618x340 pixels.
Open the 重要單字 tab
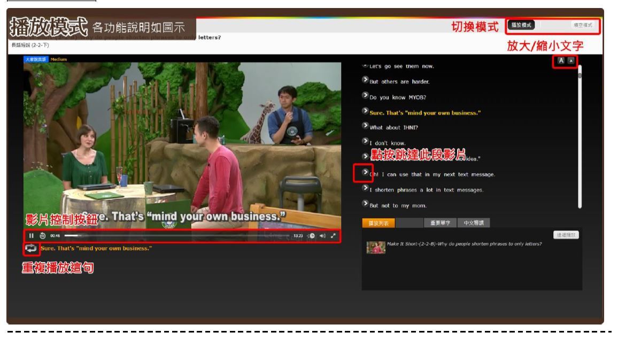click(x=437, y=223)
